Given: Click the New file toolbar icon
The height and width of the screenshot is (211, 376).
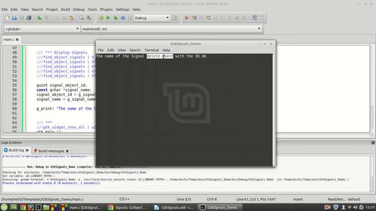Looking at the screenshot, I should tap(8, 18).
